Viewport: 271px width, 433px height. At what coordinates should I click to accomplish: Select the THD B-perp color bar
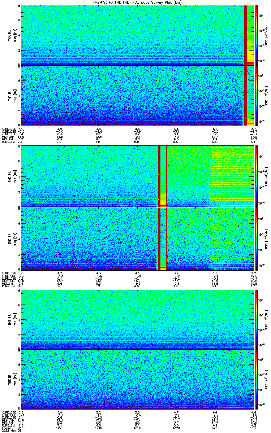pos(257,176)
